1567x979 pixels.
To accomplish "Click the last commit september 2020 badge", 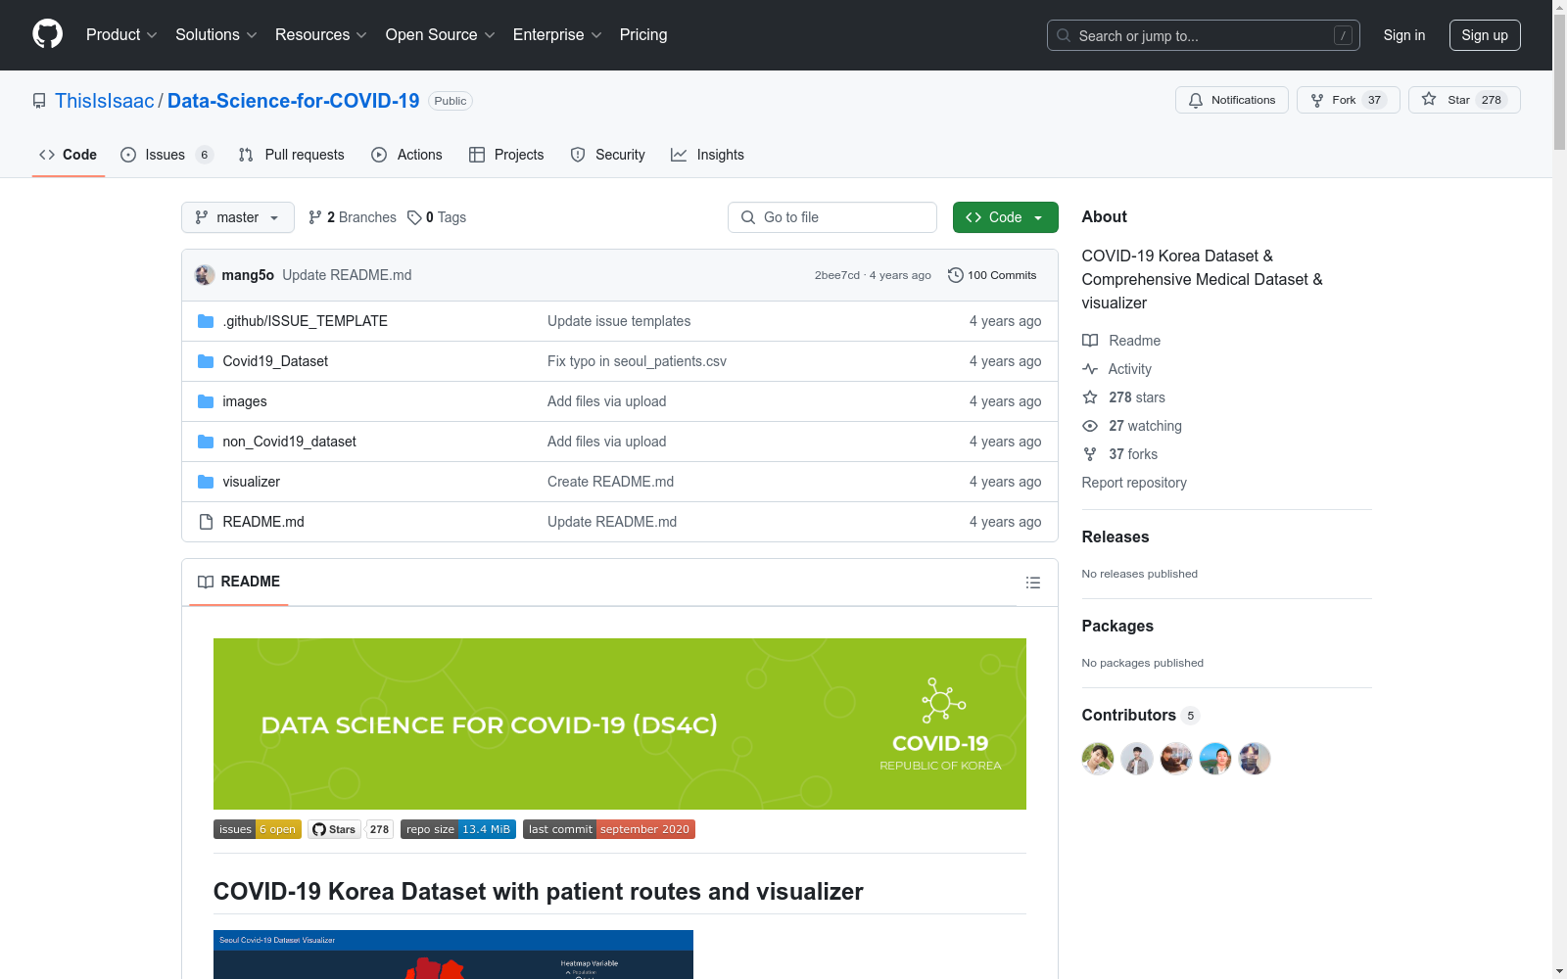I will coord(609,829).
